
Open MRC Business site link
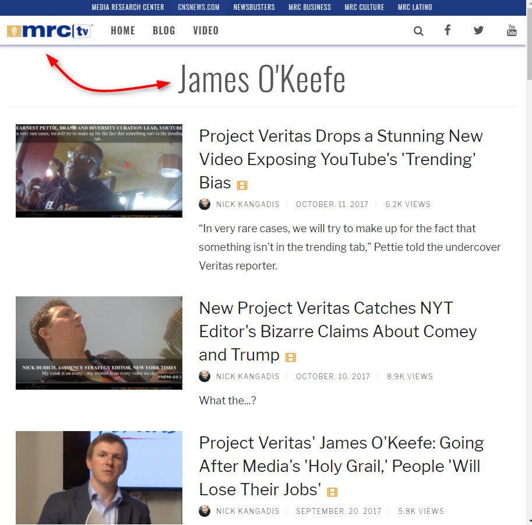coord(309,7)
